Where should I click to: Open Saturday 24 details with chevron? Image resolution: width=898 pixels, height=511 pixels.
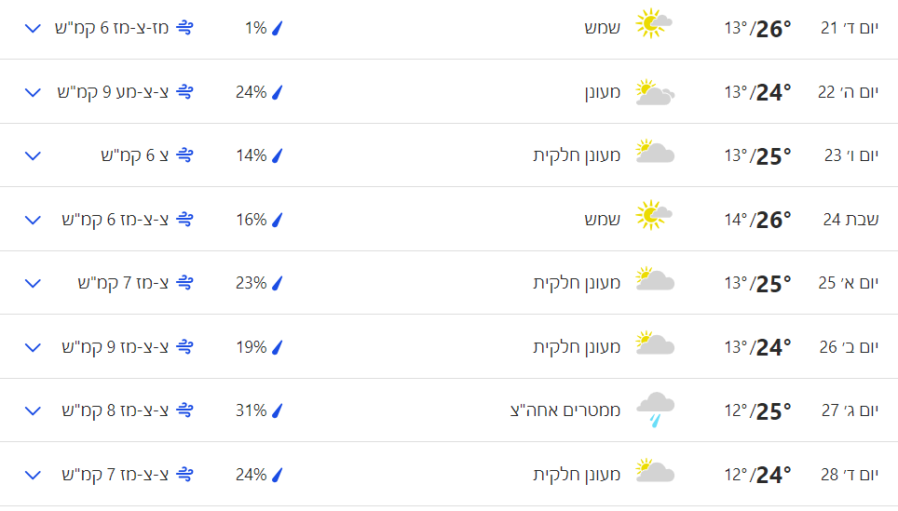point(34,220)
